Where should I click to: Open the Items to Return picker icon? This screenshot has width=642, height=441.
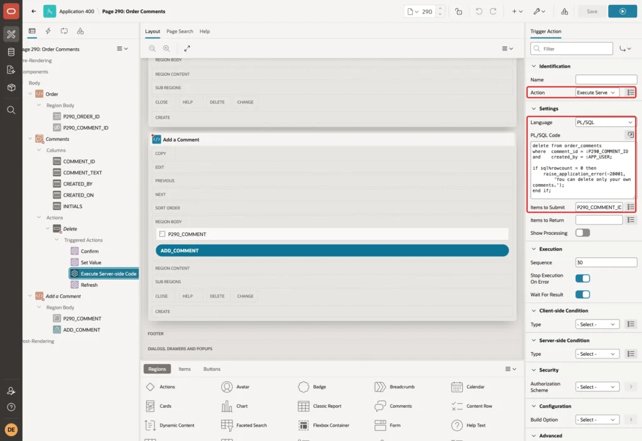click(631, 220)
